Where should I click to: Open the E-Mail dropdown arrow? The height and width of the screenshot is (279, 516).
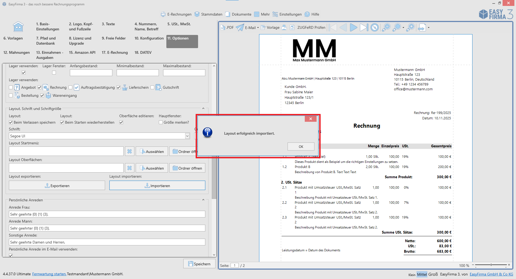(x=258, y=28)
